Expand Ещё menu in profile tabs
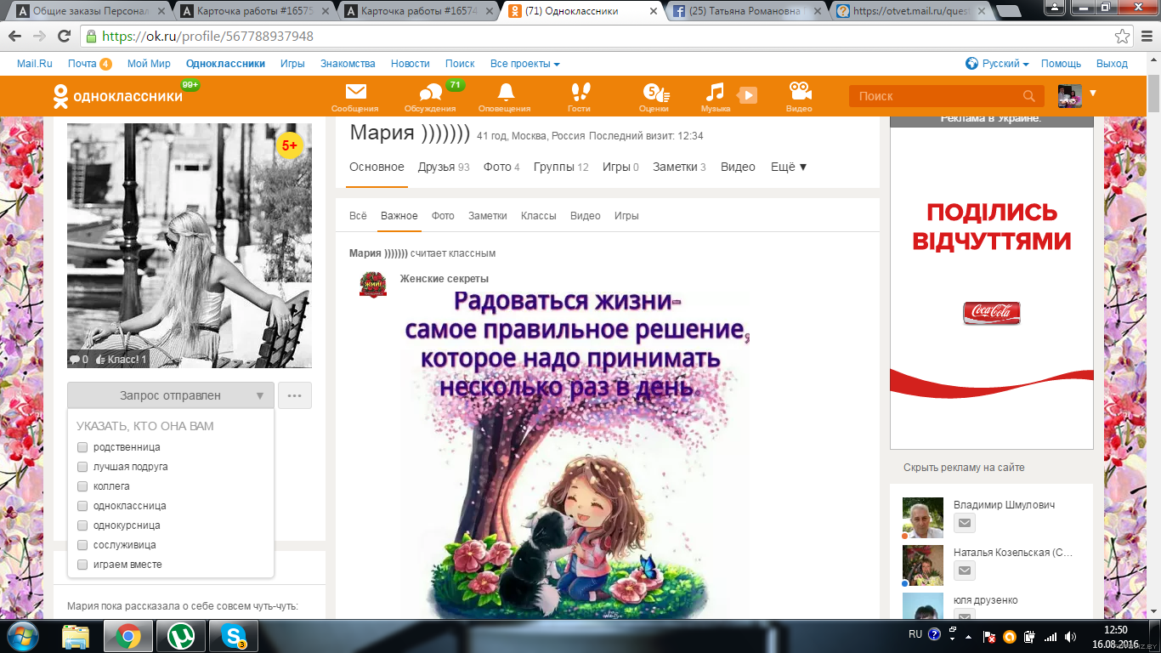Viewport: 1161px width, 653px height. pos(789,167)
